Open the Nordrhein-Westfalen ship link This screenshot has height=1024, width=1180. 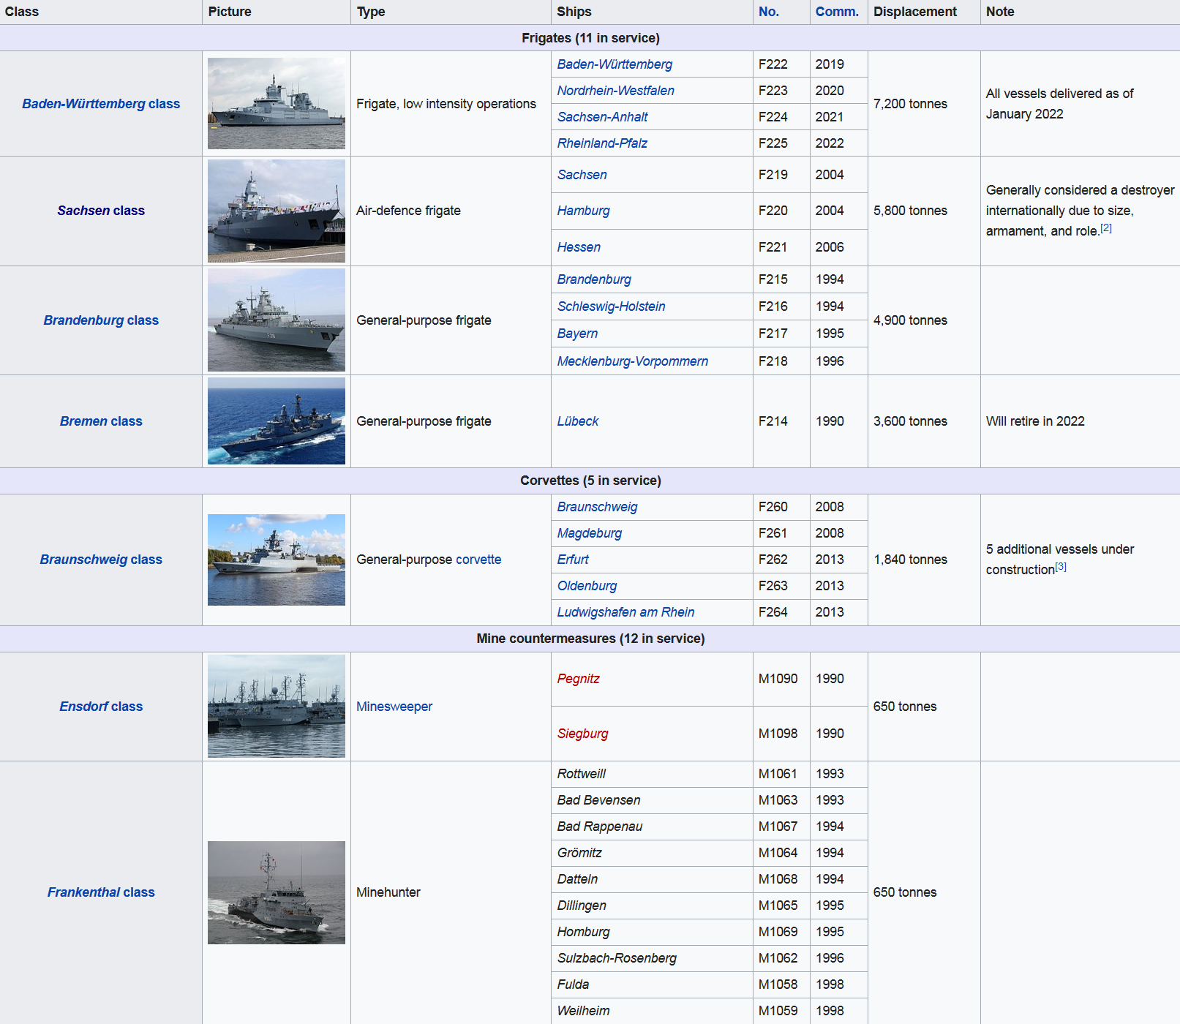coord(616,91)
